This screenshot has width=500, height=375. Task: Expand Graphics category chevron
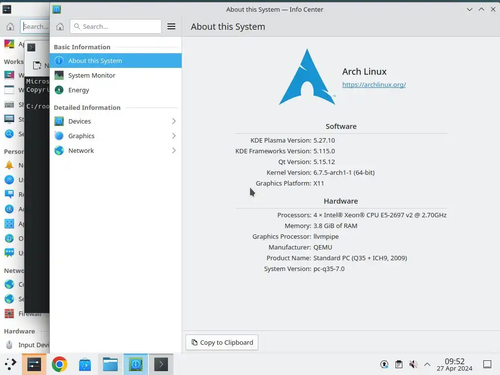(x=174, y=136)
